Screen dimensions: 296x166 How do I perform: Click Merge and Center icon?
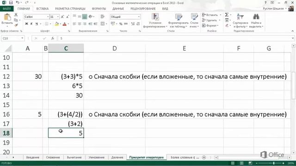point(103,24)
